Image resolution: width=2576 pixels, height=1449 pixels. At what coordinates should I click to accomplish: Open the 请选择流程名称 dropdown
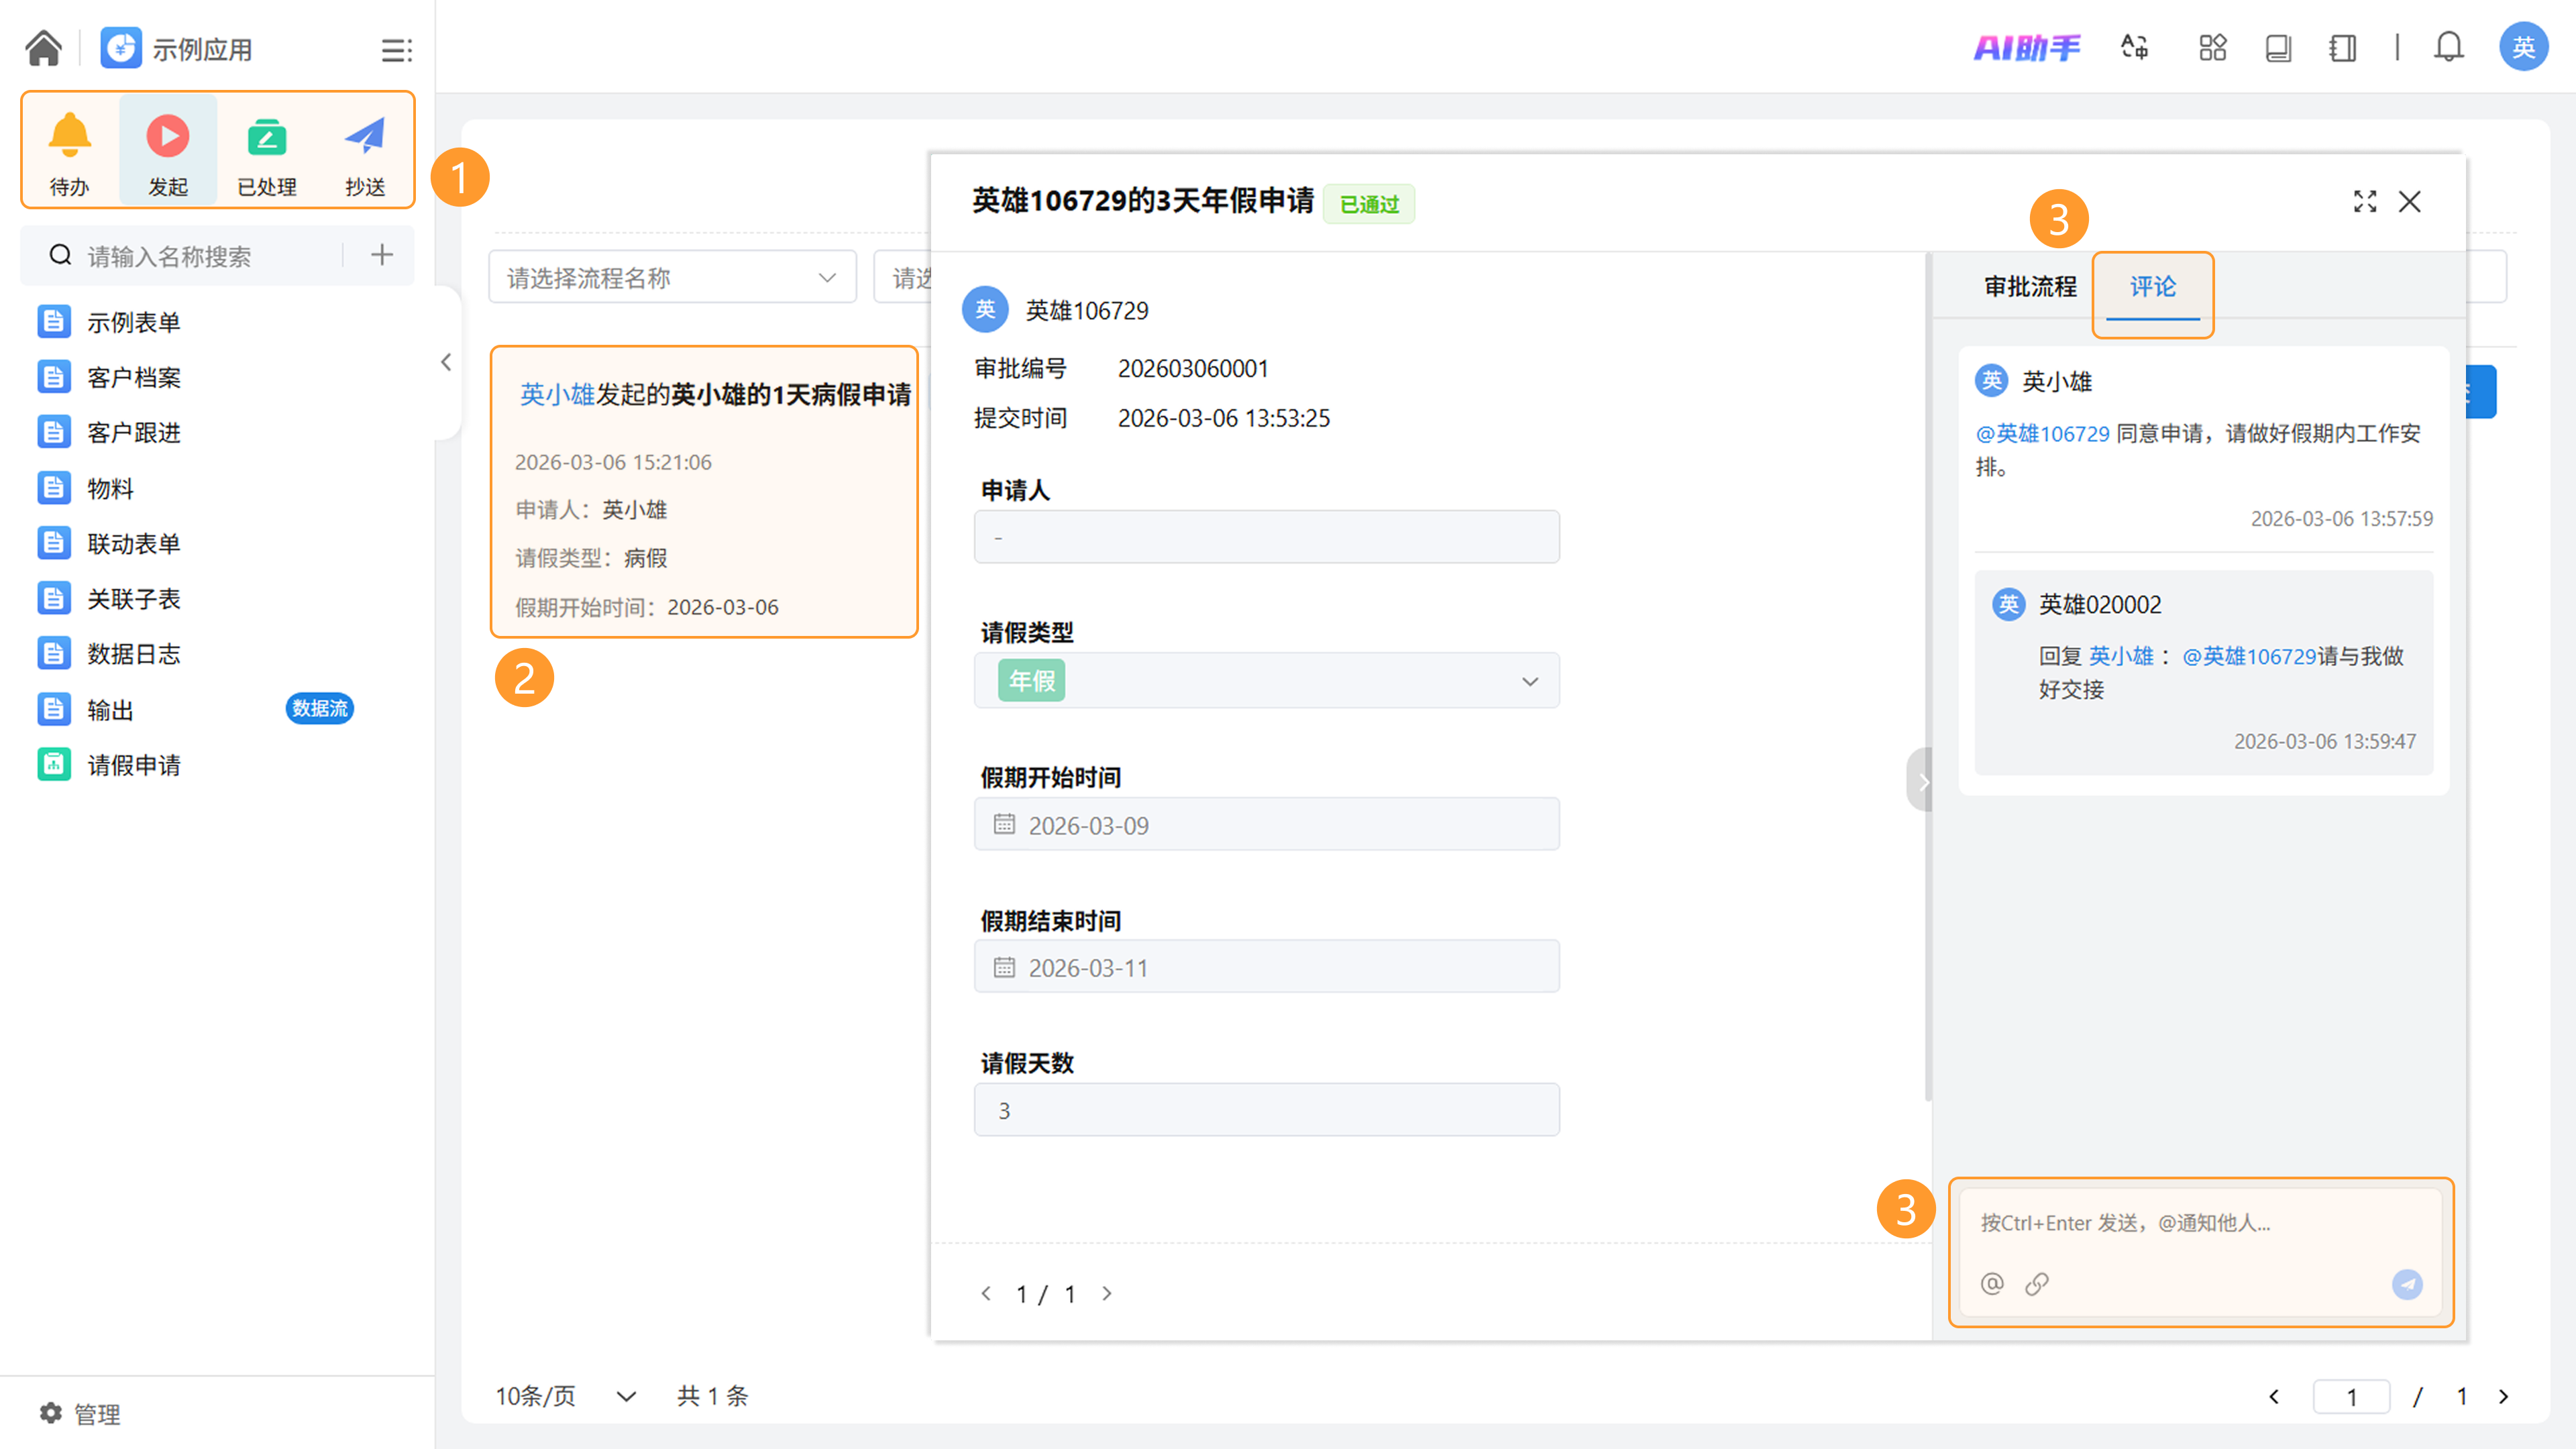(x=672, y=278)
